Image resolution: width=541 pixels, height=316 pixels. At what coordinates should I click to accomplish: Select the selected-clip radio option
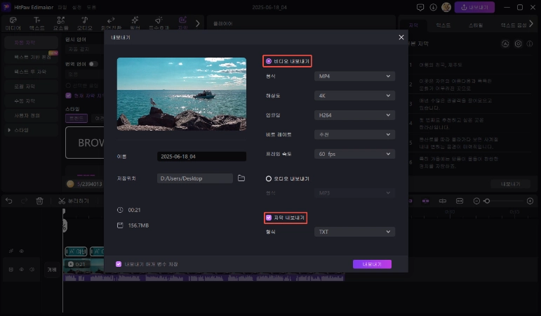coord(68,85)
